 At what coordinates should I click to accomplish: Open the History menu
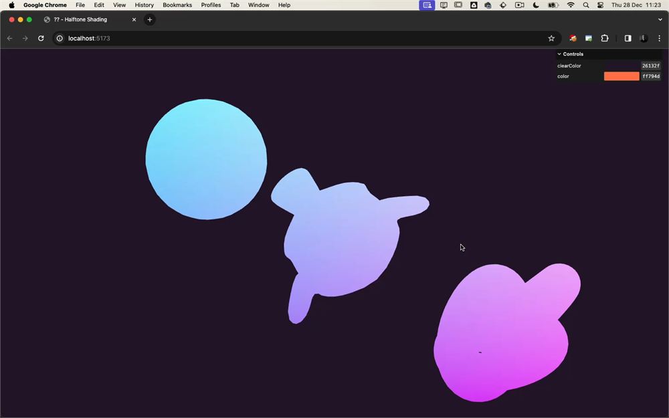tap(145, 5)
